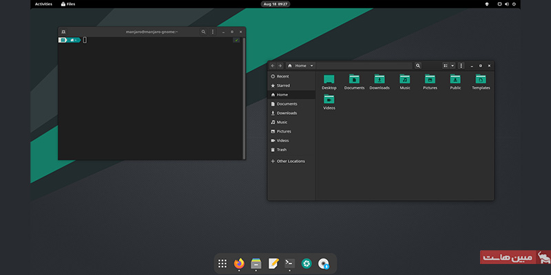Viewport: 551px width, 275px height.
Task: Open the Music folder icon
Action: pyautogui.click(x=405, y=80)
